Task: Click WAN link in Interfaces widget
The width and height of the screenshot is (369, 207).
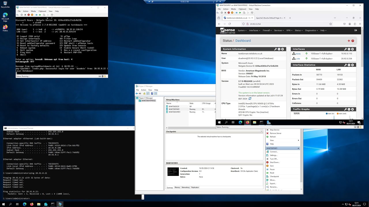Action: (298, 54)
